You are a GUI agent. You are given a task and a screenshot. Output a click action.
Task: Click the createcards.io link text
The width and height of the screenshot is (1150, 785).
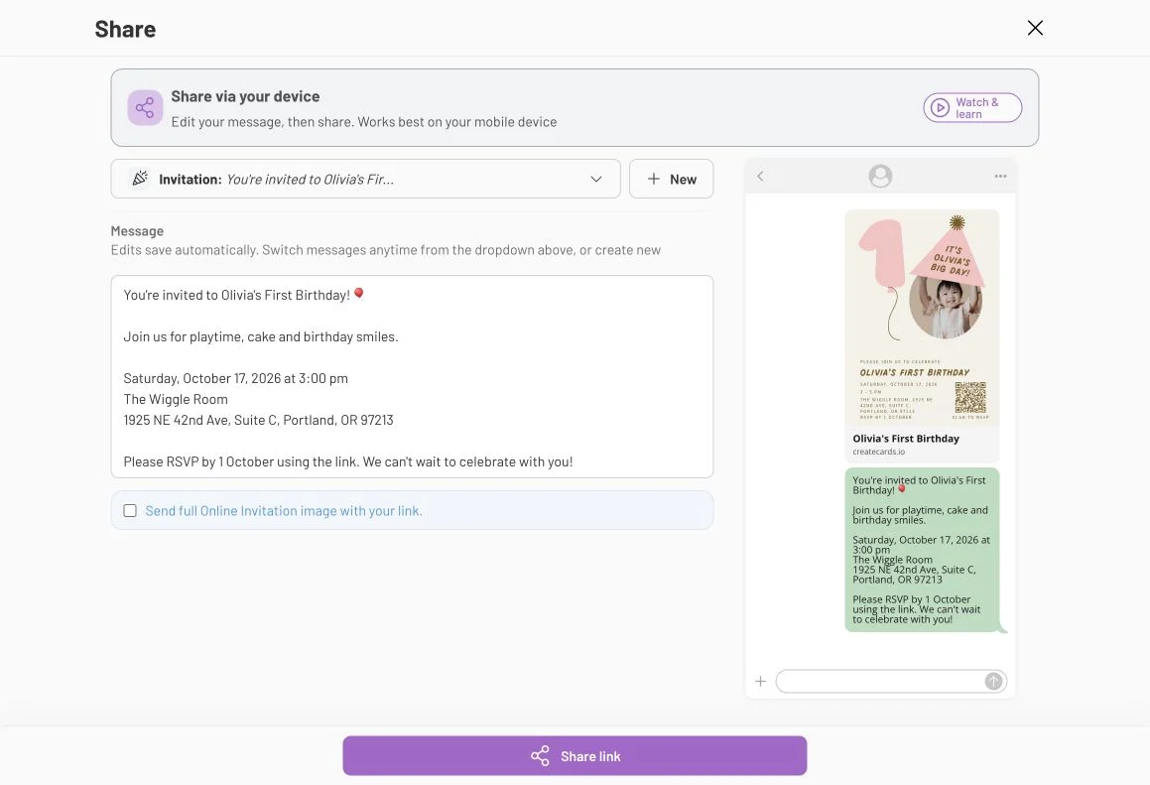879,452
